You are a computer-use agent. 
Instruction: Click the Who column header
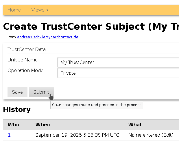coord(14,125)
